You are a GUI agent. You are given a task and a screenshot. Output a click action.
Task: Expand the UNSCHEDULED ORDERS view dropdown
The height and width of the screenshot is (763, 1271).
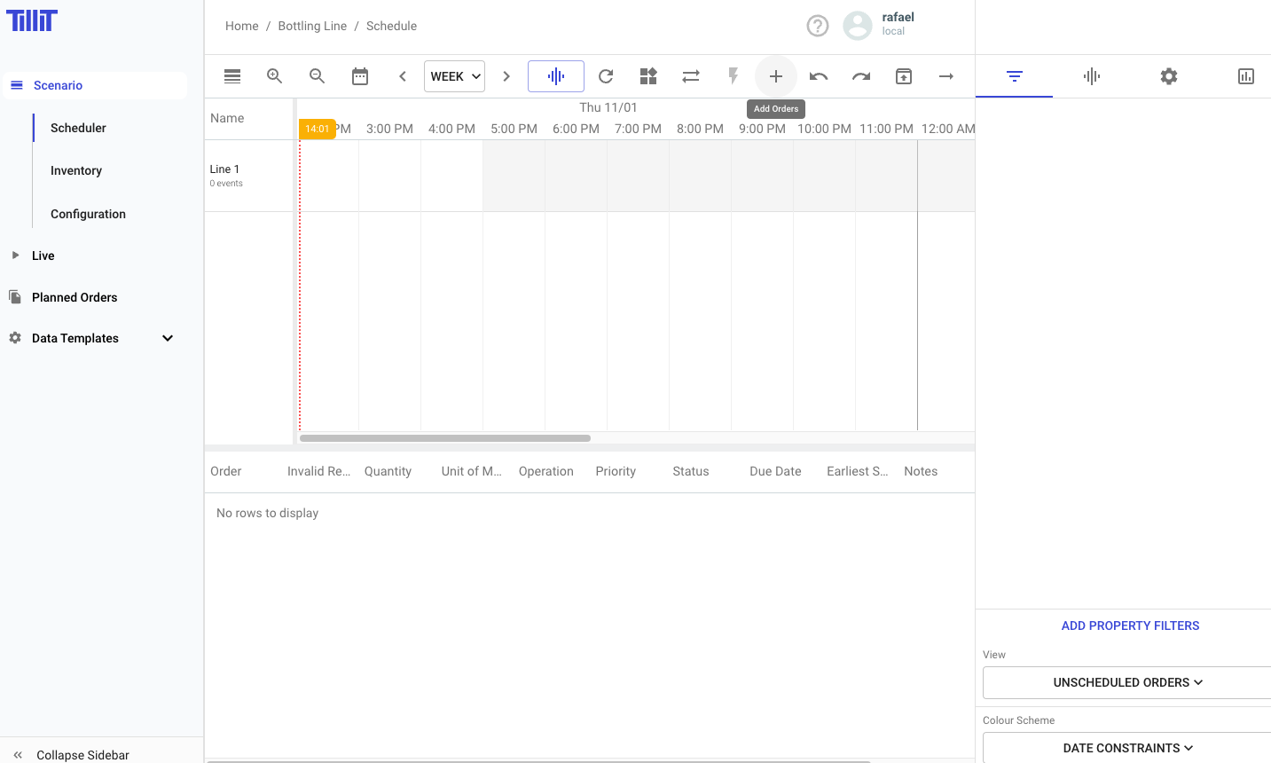(x=1127, y=682)
